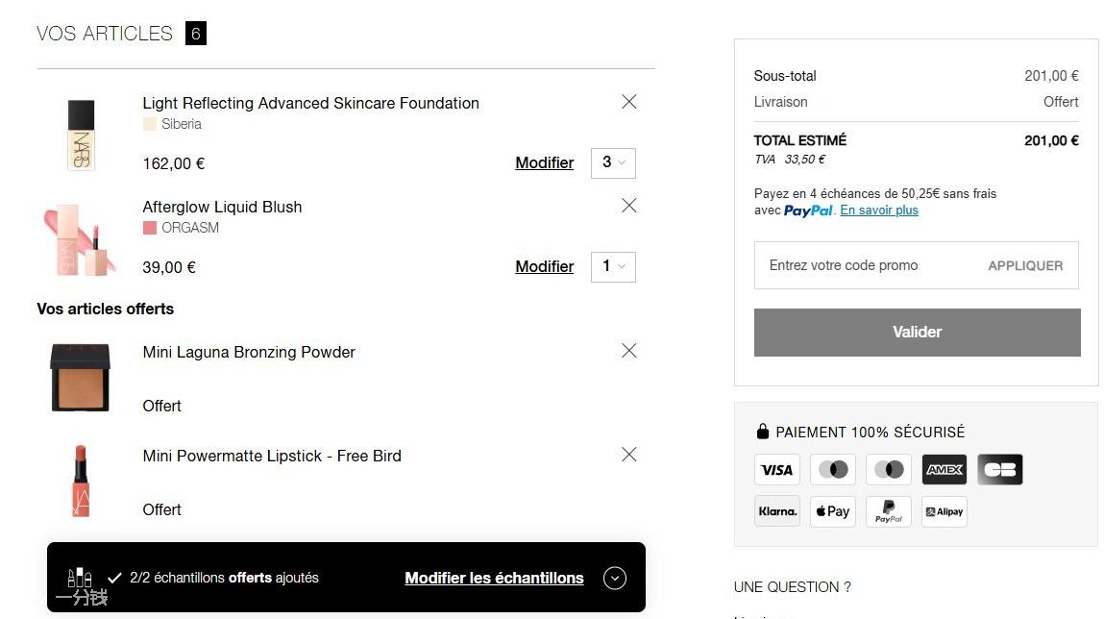Click the Siberia shade color swatch
Screen dimensions: 1104x619
coord(149,124)
